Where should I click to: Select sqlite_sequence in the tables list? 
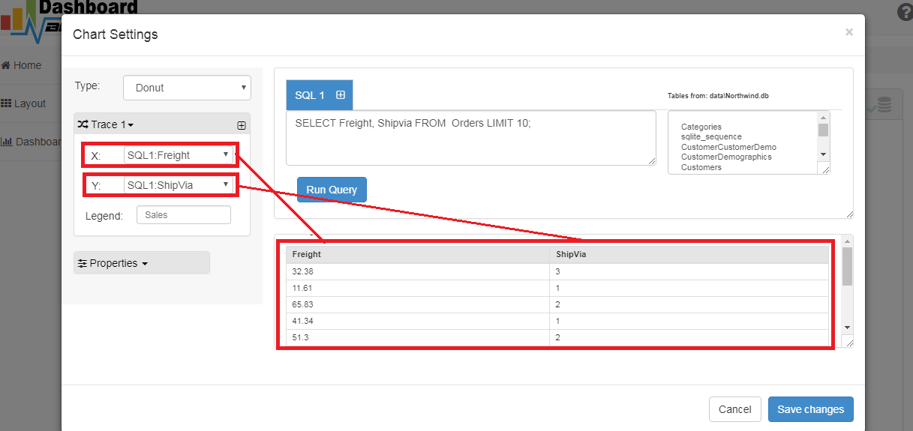click(711, 137)
